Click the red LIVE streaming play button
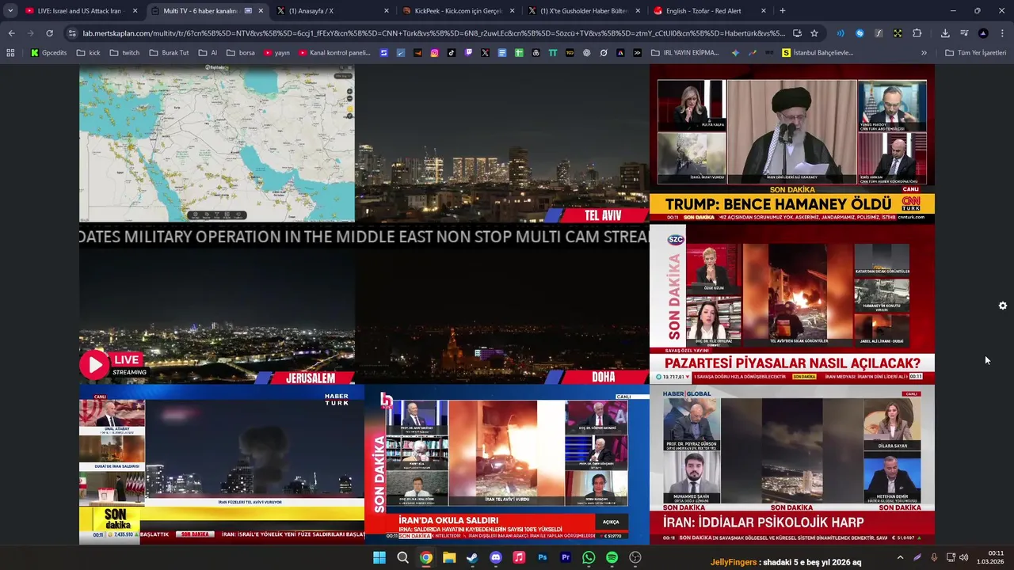Viewport: 1014px width, 570px height. 94,365
